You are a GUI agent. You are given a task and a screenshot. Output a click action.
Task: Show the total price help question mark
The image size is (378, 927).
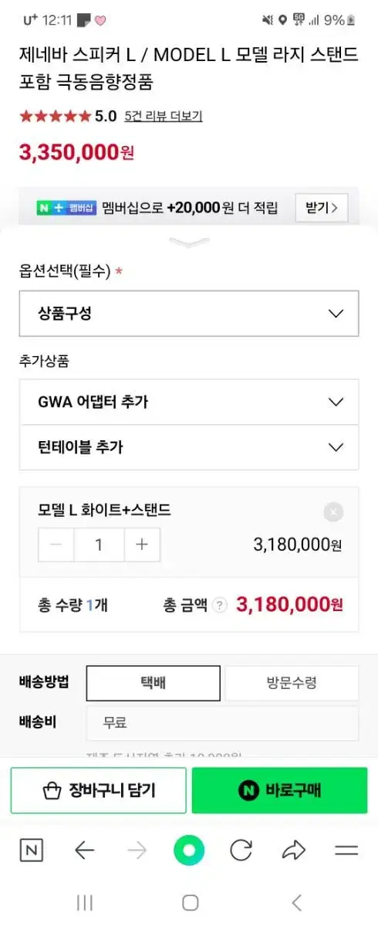(220, 605)
